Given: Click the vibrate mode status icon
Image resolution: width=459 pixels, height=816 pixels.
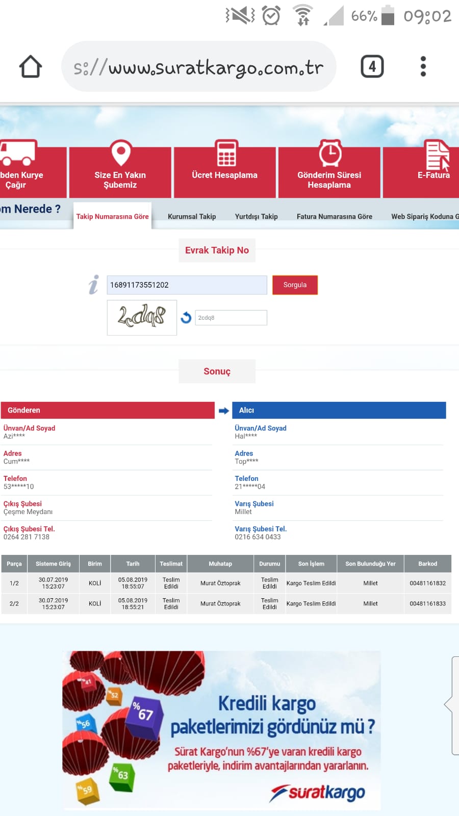Looking at the screenshot, I should (240, 15).
